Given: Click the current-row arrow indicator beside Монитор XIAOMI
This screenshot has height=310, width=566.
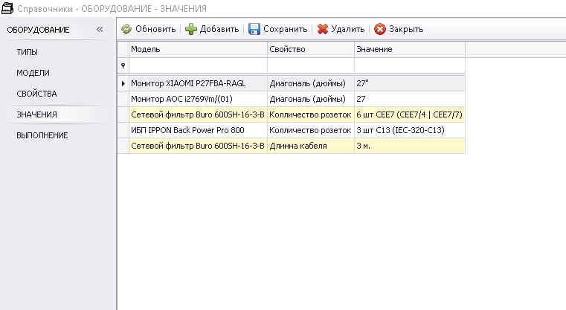Looking at the screenshot, I should [123, 83].
